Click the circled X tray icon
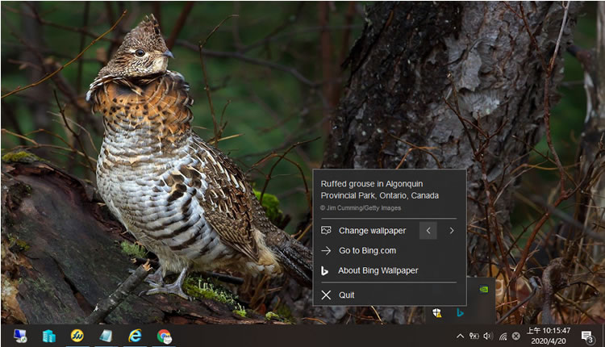The height and width of the screenshot is (347, 605). point(516,337)
